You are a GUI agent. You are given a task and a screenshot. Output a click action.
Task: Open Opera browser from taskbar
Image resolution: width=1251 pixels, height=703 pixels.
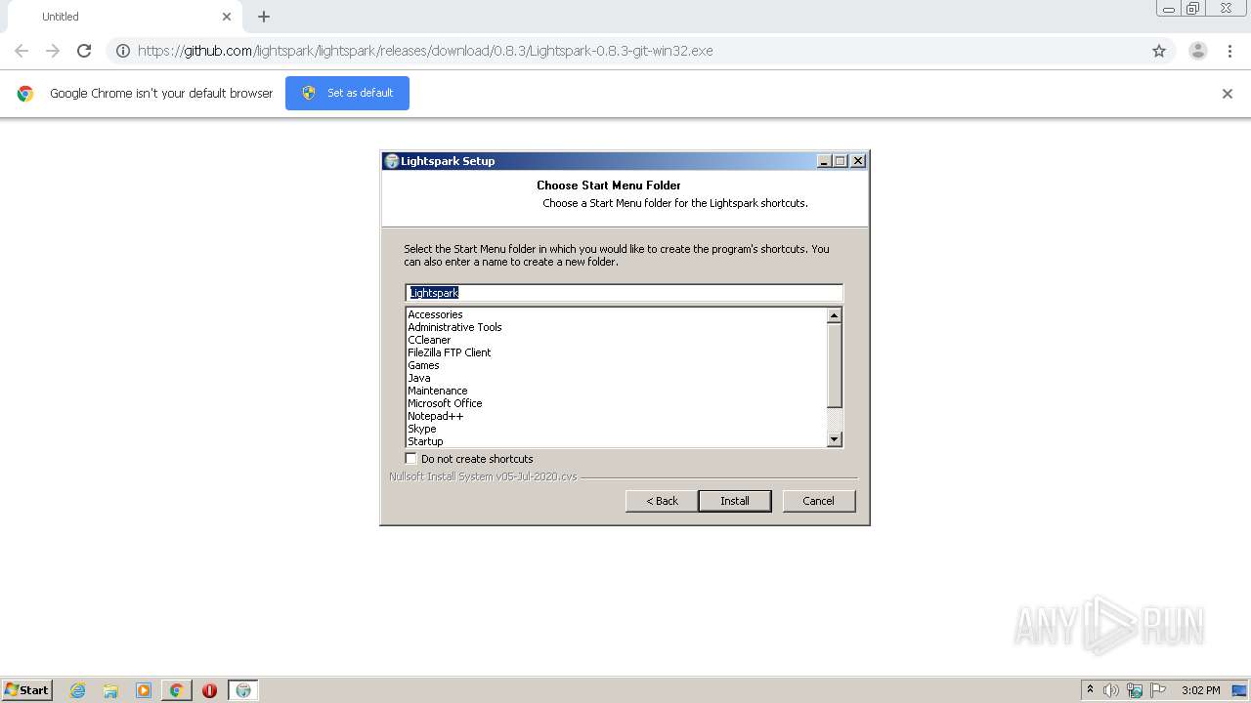(209, 690)
